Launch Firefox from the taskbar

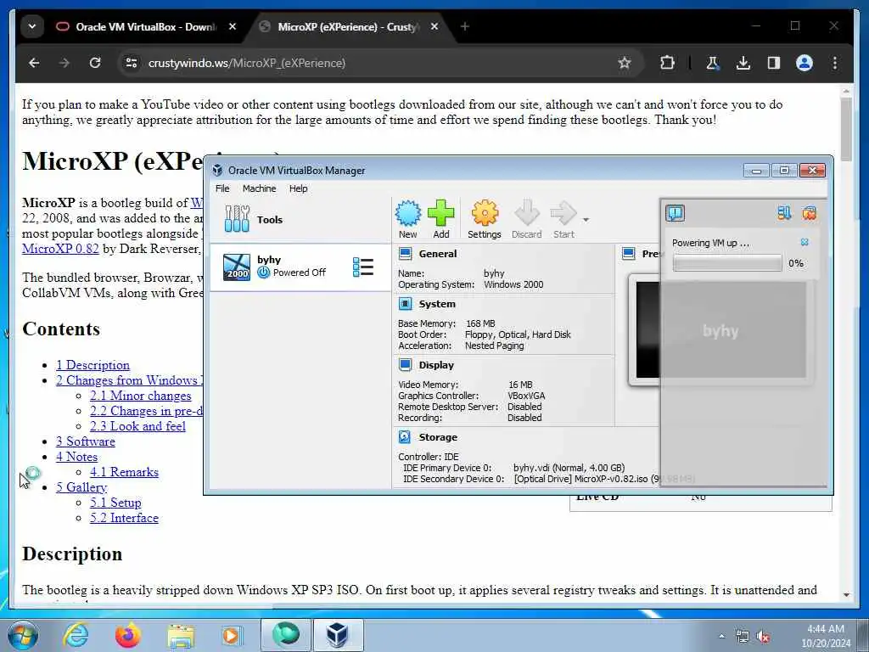tap(127, 635)
